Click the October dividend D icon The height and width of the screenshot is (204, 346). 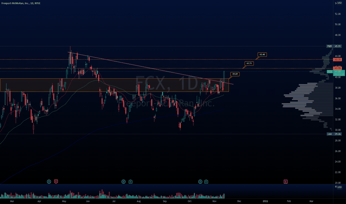(x=200, y=182)
